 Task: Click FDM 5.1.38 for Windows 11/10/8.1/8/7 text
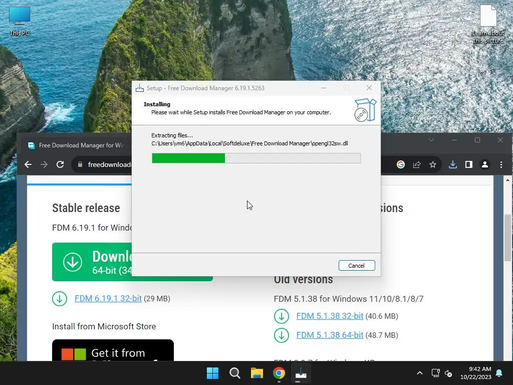(349, 299)
